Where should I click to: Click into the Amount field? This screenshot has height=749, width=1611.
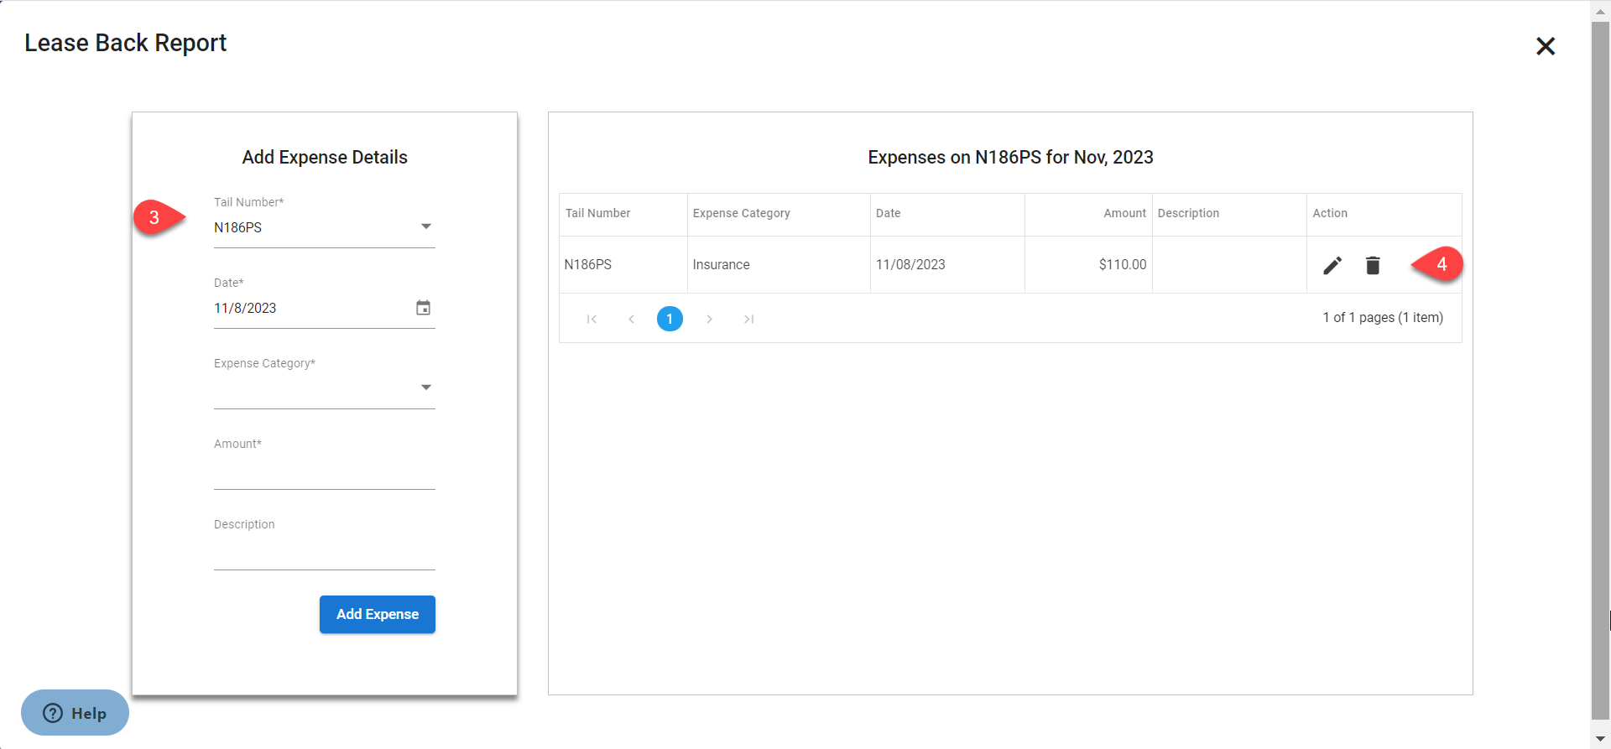324,471
